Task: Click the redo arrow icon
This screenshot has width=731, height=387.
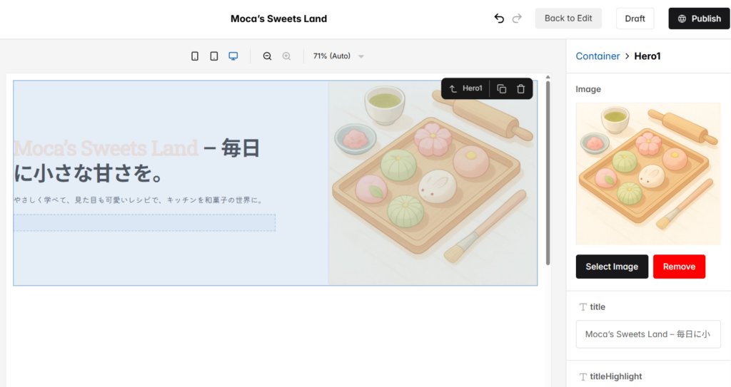Action: [518, 19]
